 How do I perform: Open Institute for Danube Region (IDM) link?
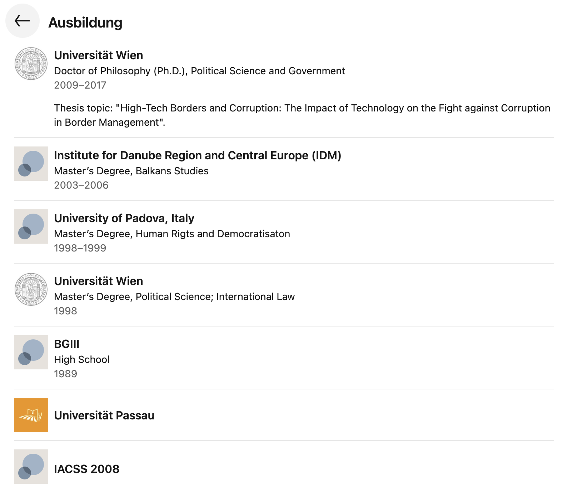[197, 155]
